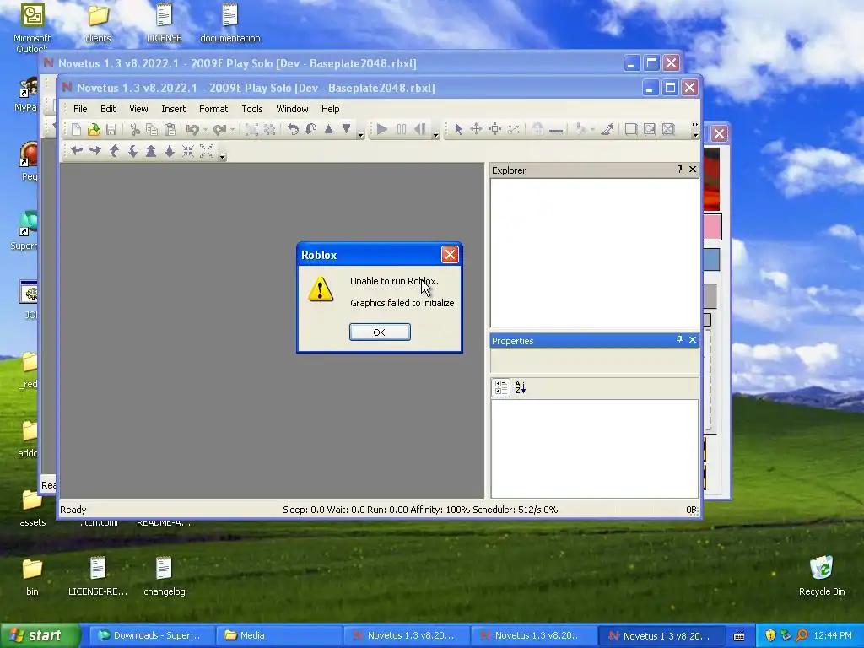Select the Resize handles tool

494,129
